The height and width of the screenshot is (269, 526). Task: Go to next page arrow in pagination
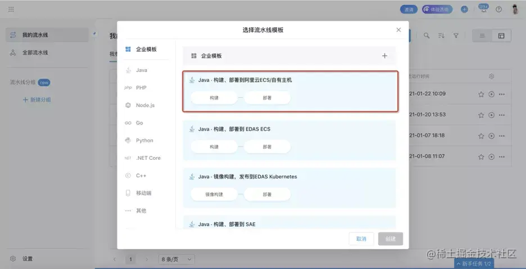[x=147, y=259]
